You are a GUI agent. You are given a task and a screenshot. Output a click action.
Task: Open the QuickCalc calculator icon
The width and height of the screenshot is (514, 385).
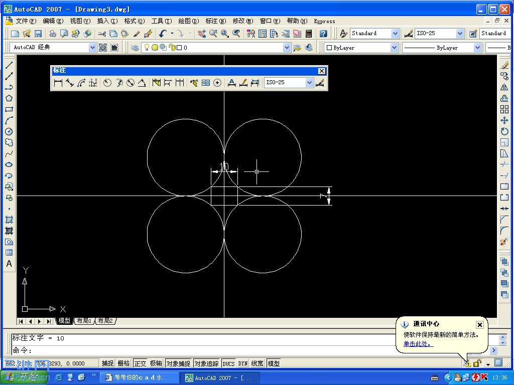tap(309, 34)
